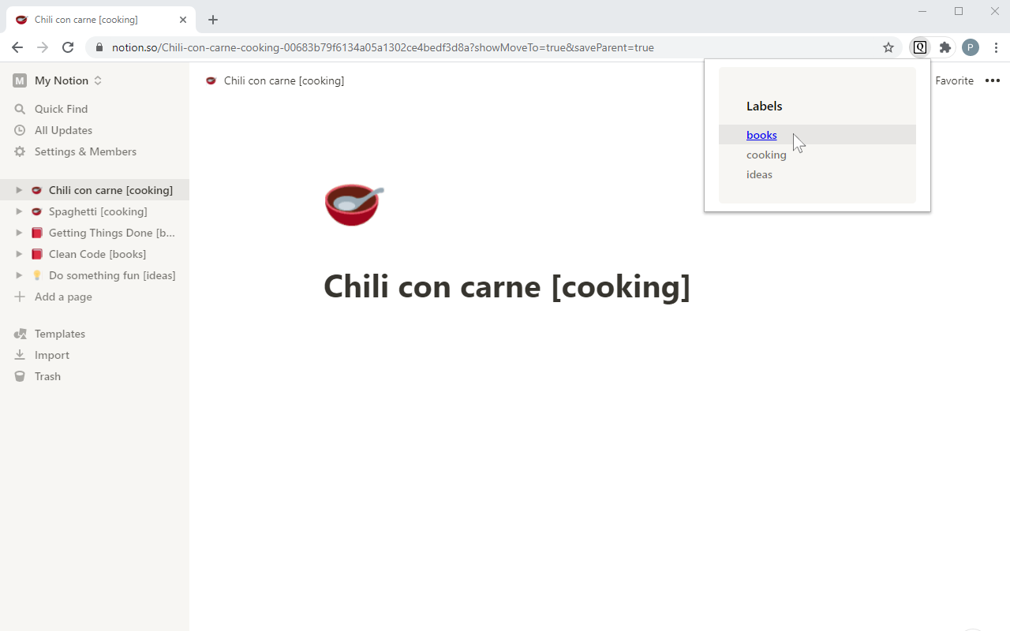The height and width of the screenshot is (631, 1010).
Task: Click the Settings gear icon
Action: point(20,151)
